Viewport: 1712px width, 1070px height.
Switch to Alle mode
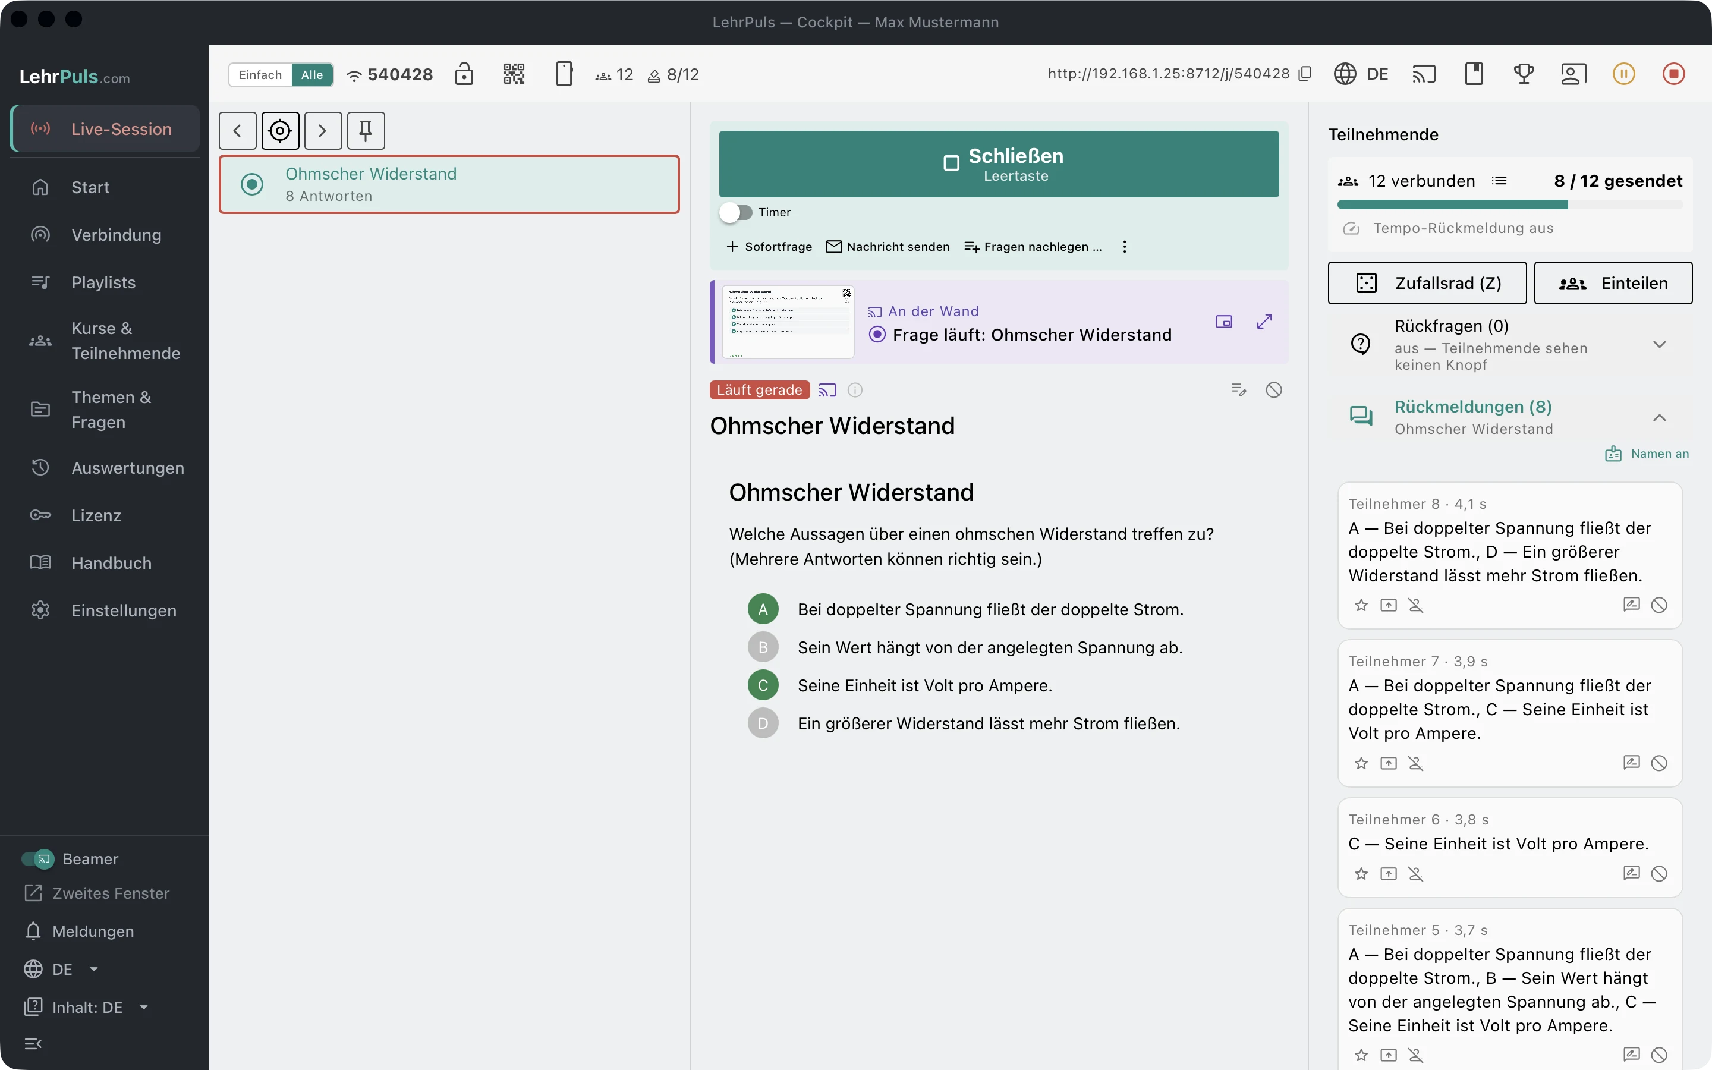tap(312, 75)
